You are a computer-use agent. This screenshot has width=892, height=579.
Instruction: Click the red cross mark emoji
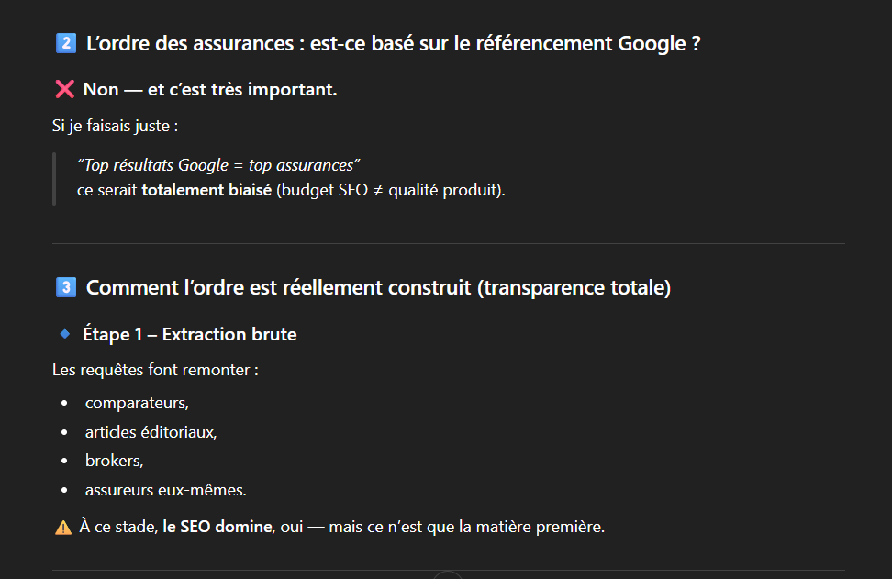(x=64, y=89)
